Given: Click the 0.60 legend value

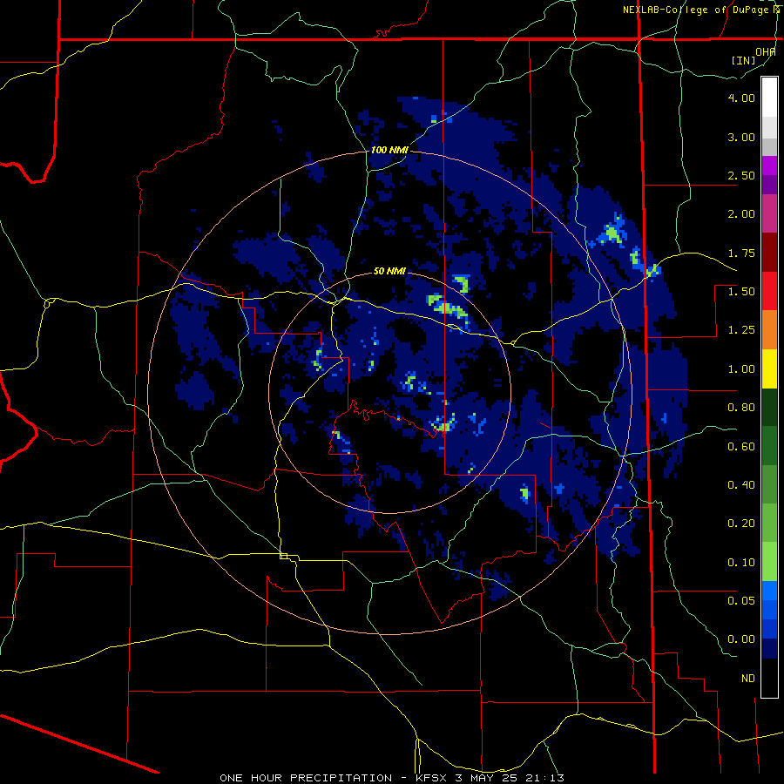Looking at the screenshot, I should (741, 447).
